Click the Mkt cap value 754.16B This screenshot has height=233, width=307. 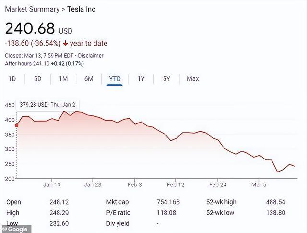[168, 202]
